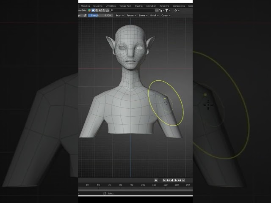Switch to the Animation workspace tab
The width and height of the screenshot is (271, 203).
coord(151,6)
